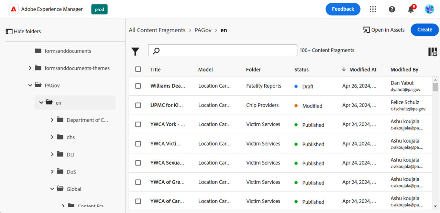Collapse the Global folder
This screenshot has height=213, width=440.
tap(52, 189)
